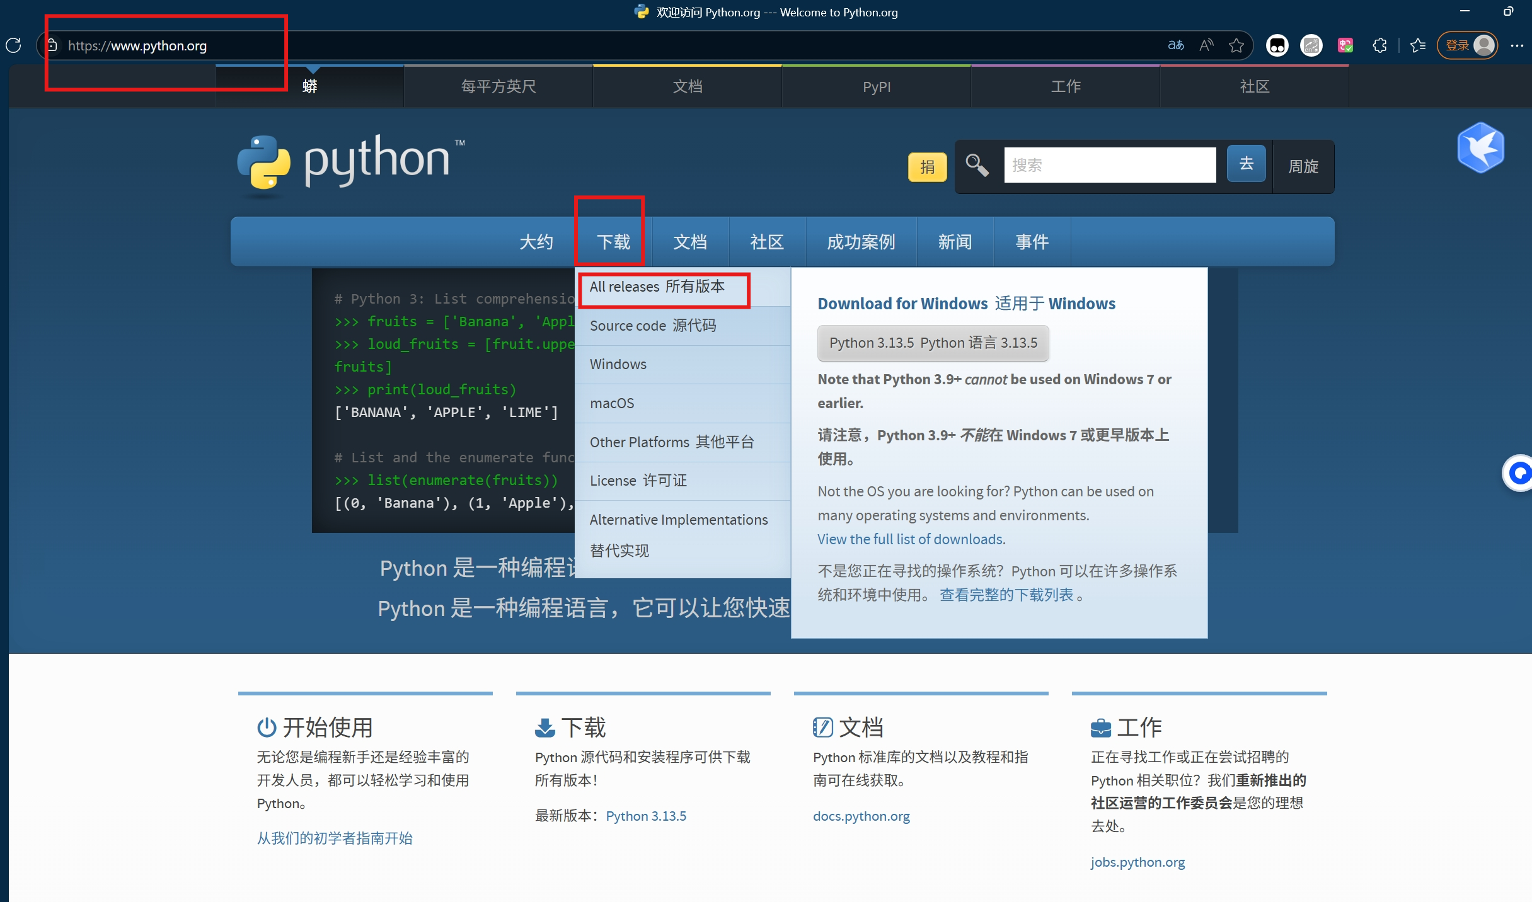Screen dimensions: 1532x902
Task: Click the magnifier search icon
Action: pos(977,165)
